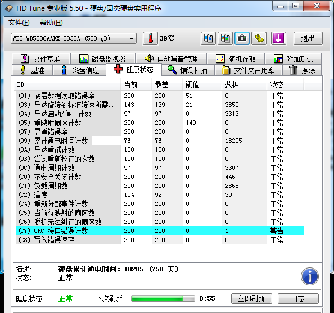Open the 文件(F) menu
The width and height of the screenshot is (334, 313).
(x=19, y=23)
